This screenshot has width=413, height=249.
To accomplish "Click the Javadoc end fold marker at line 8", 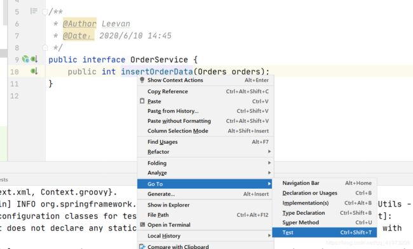I will 45,48.
